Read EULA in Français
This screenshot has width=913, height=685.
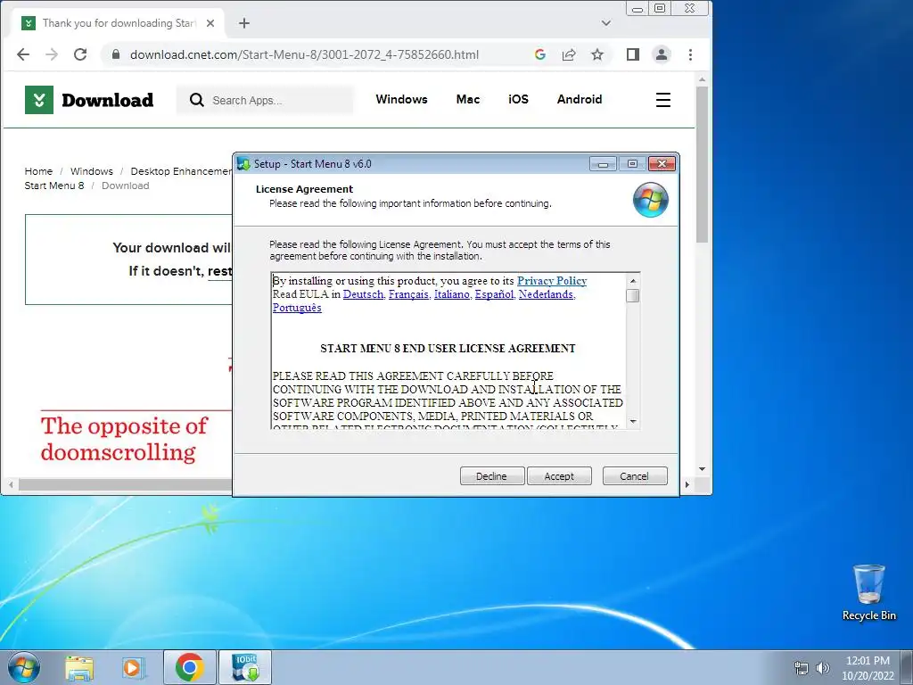(x=409, y=294)
